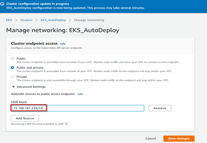The height and width of the screenshot is (143, 207).
Task: Open the EKS_AutoDeploy breadcrumb link
Action: (x=54, y=20)
